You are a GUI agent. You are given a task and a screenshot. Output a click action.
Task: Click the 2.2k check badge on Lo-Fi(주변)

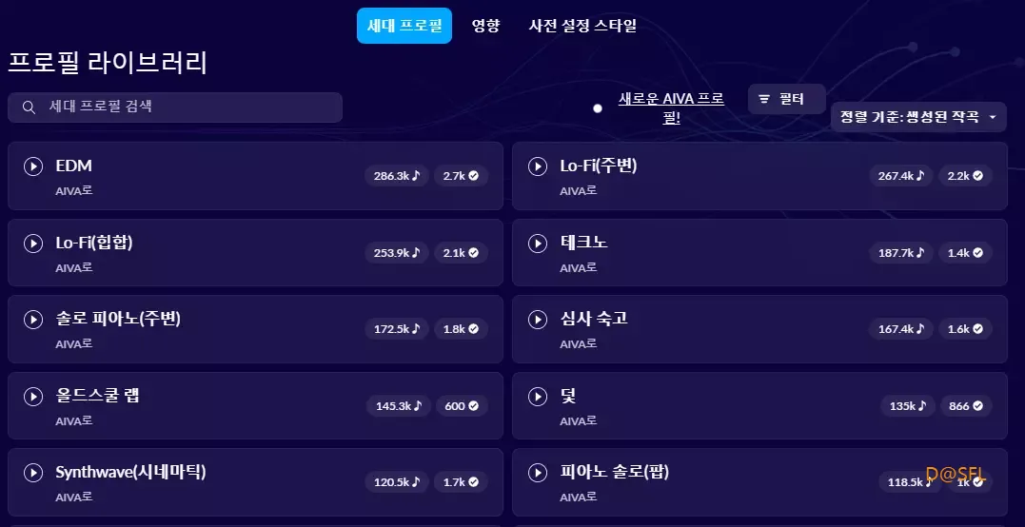click(x=965, y=176)
